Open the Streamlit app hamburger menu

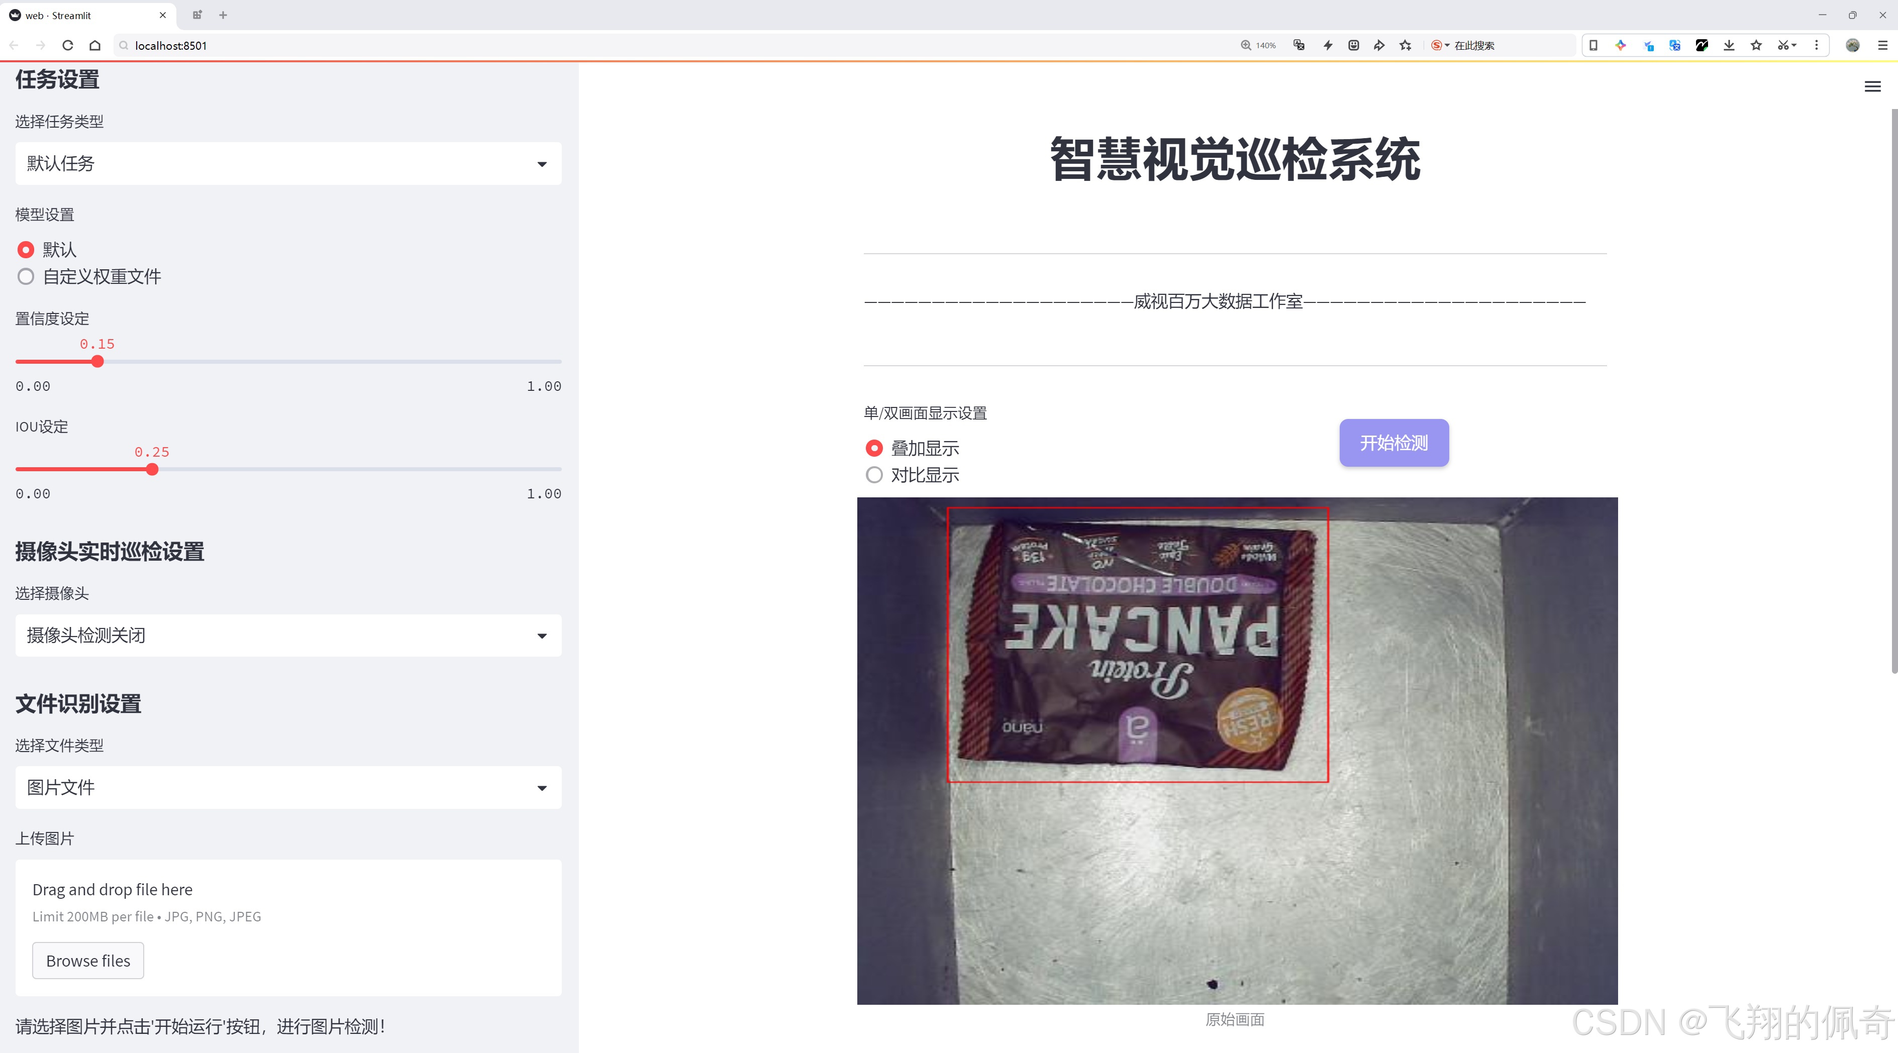(x=1872, y=87)
